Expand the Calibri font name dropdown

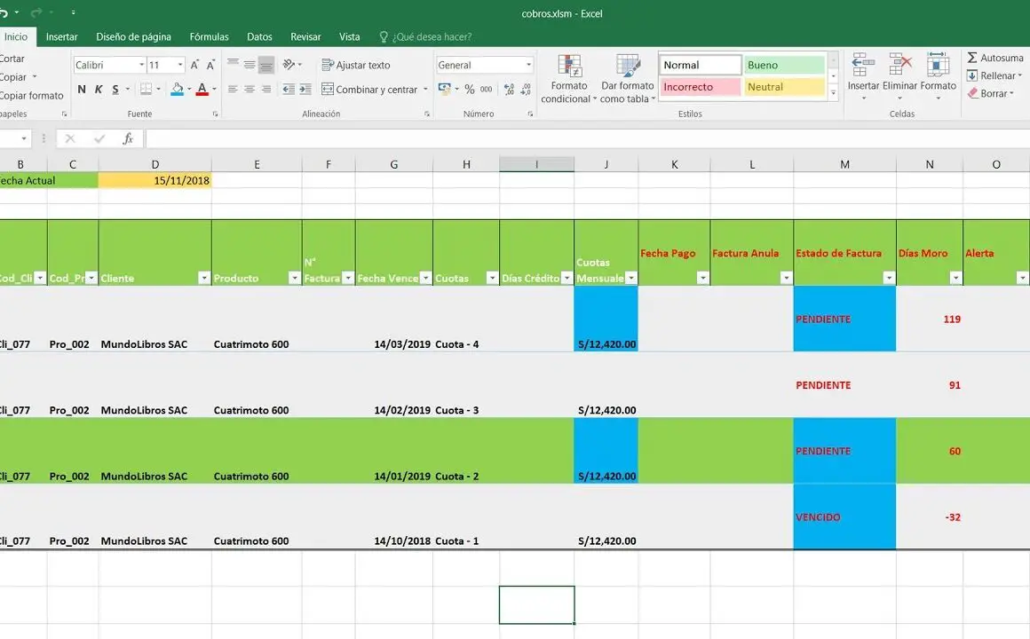(x=141, y=66)
